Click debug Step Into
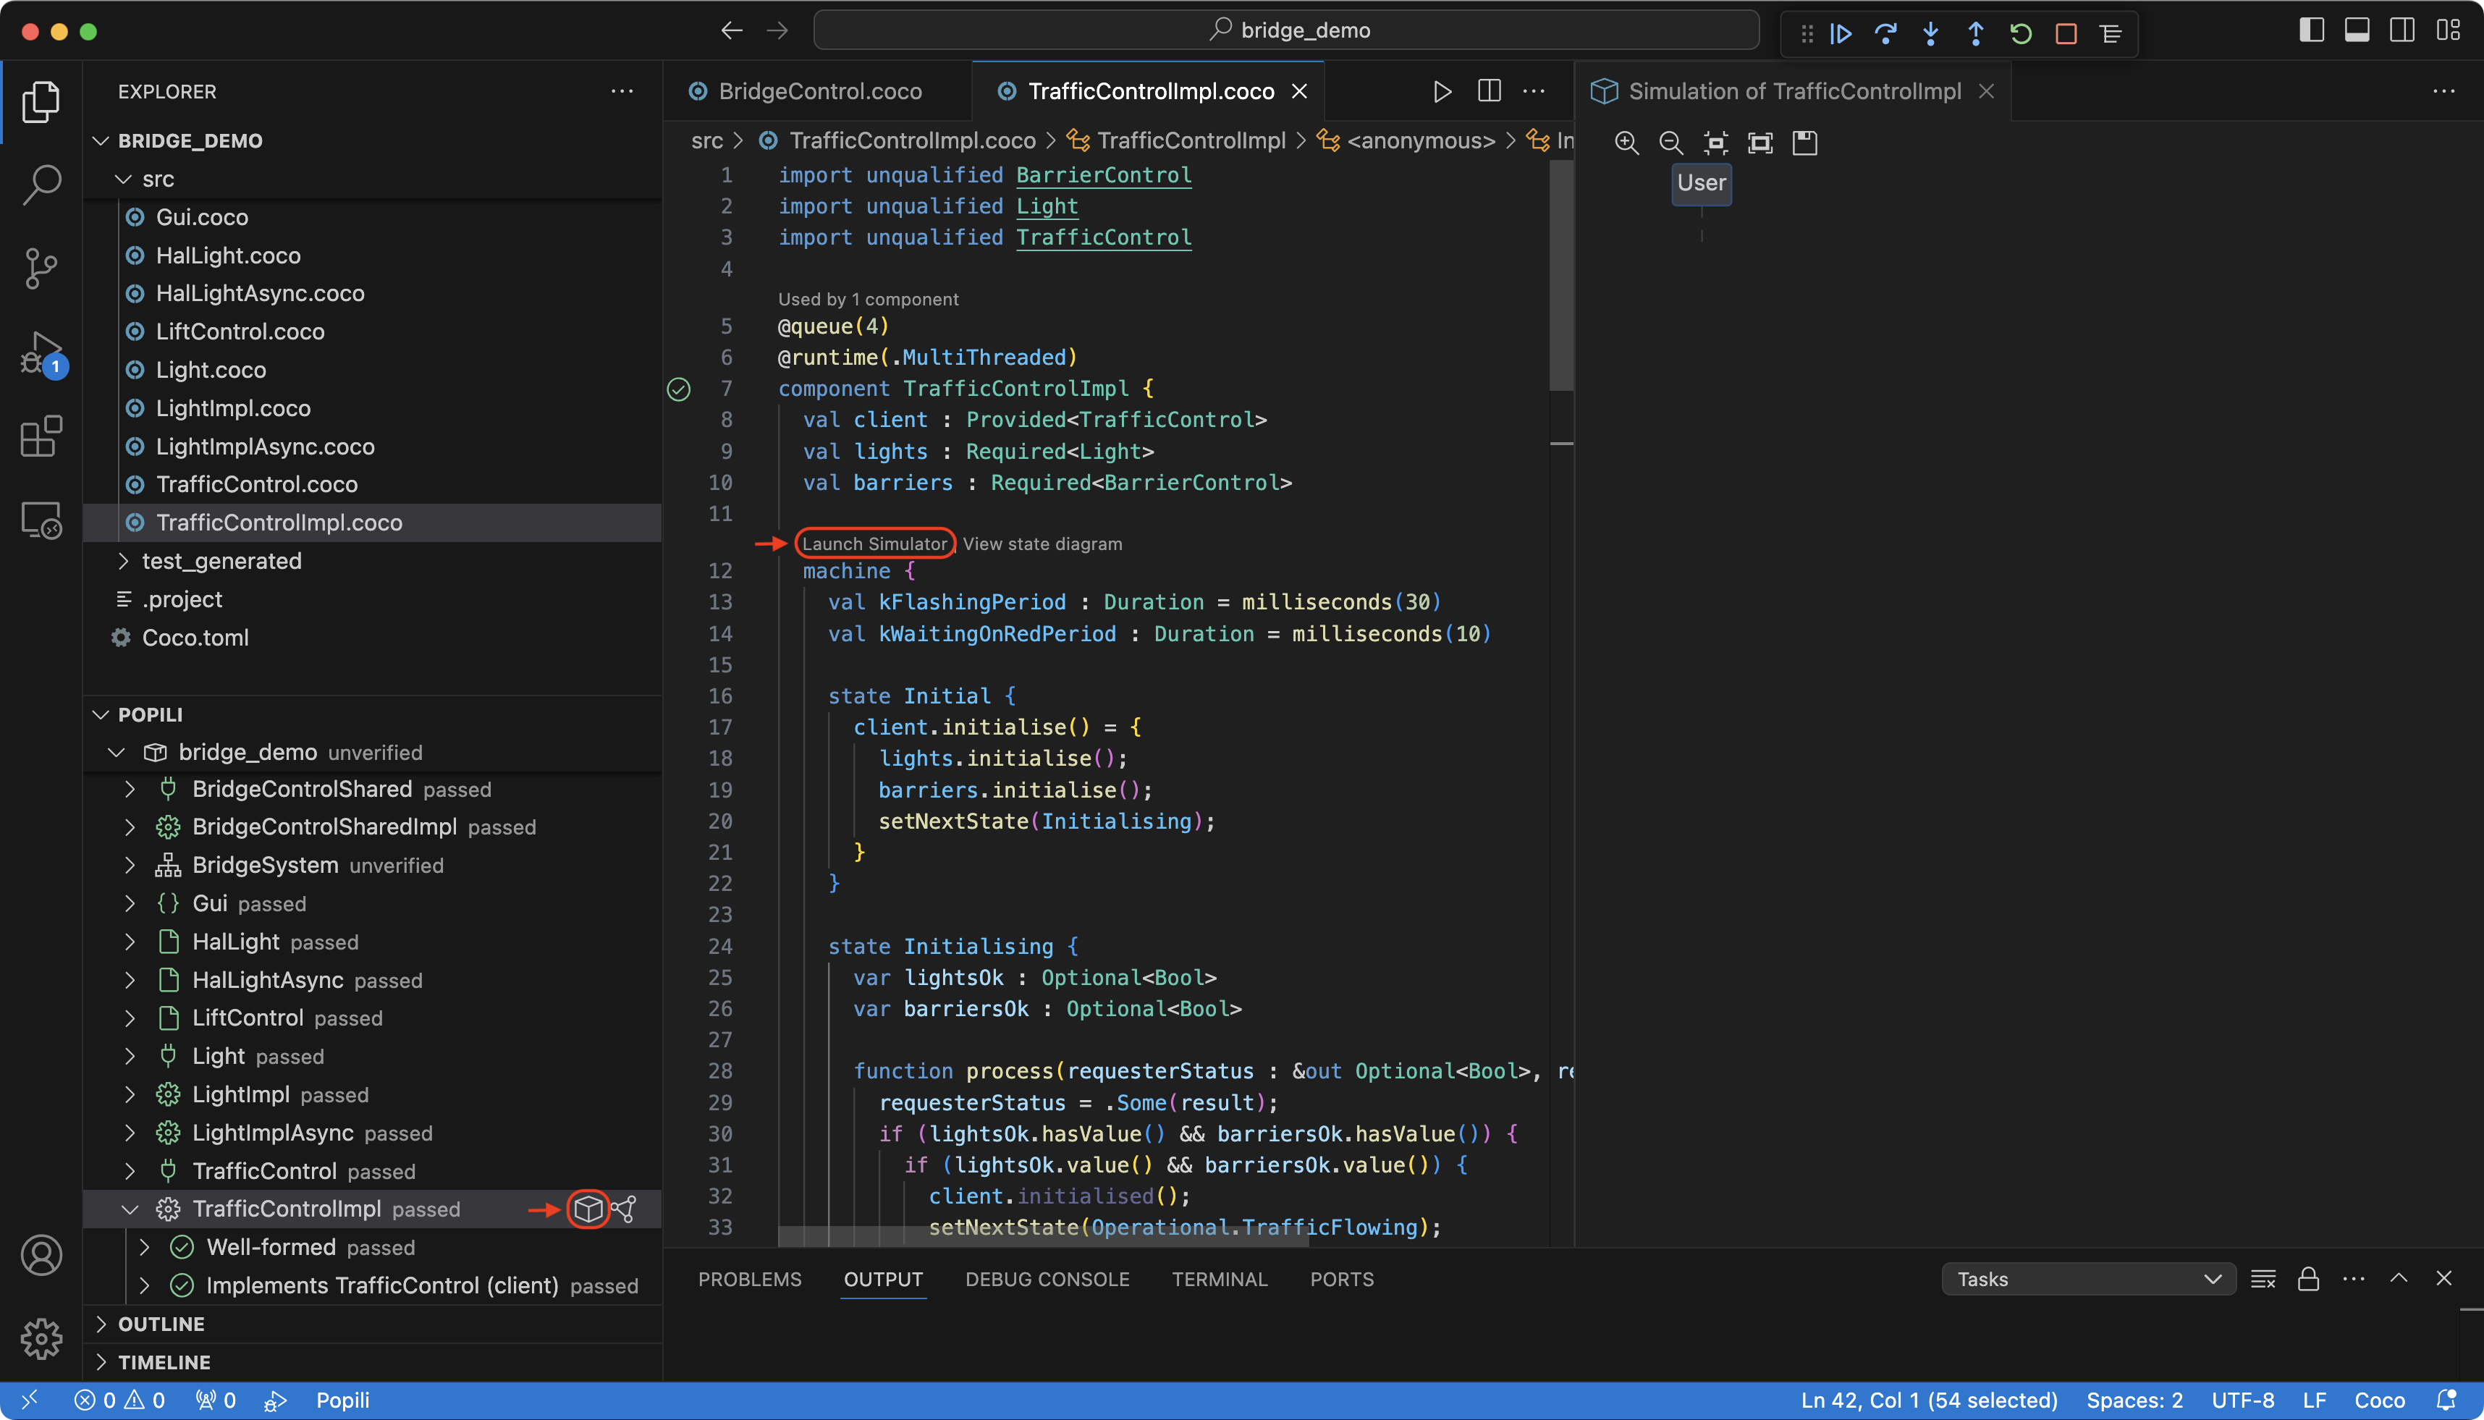 pos(1930,33)
